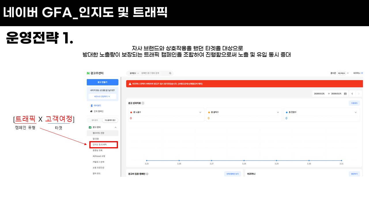
Task: Click the 3.28 data point on chart
Action: (244, 161)
